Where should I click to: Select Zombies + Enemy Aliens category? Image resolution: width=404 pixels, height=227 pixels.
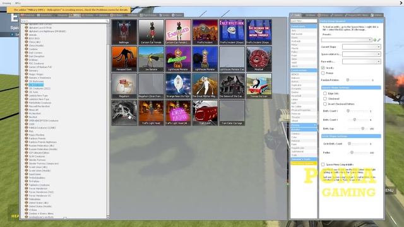pyautogui.click(x=41, y=214)
